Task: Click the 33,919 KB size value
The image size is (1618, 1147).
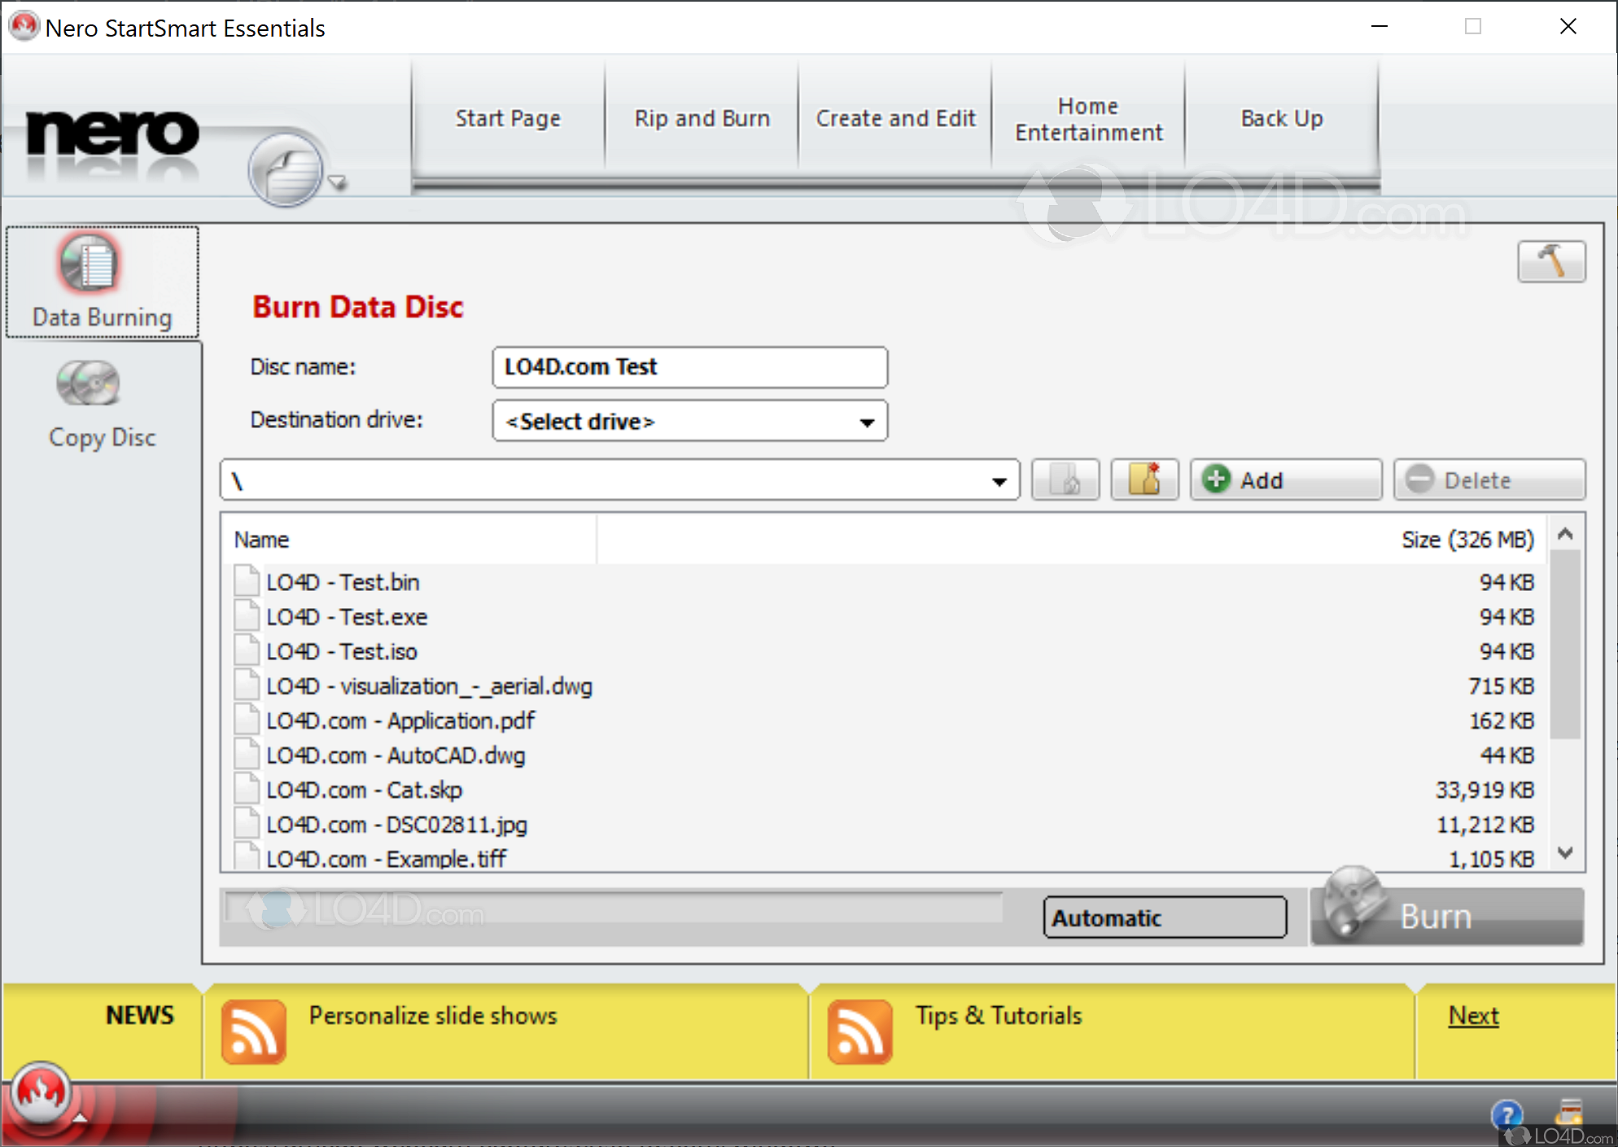Action: (1485, 790)
